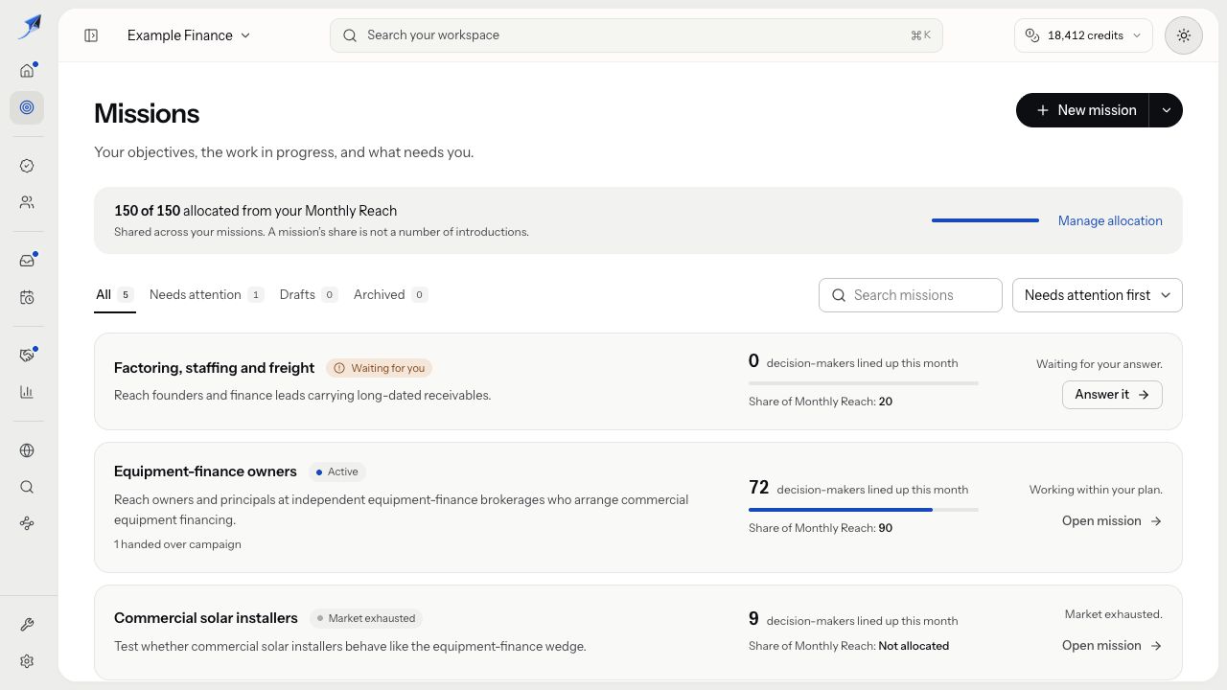Click the Equipment-finance owners progress bar

point(864,510)
